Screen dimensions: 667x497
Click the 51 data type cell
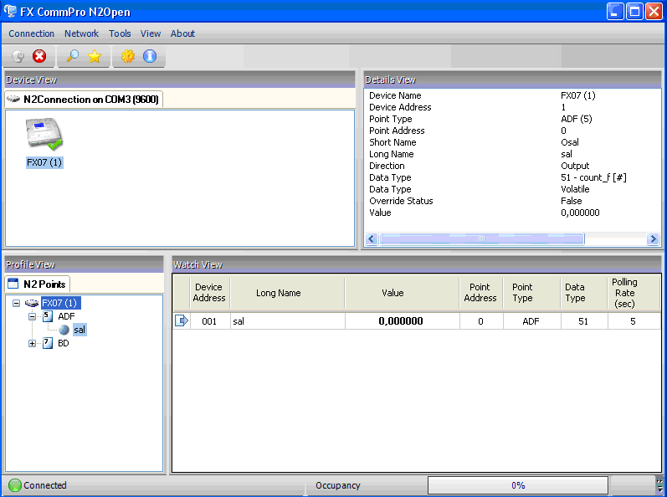pos(584,321)
